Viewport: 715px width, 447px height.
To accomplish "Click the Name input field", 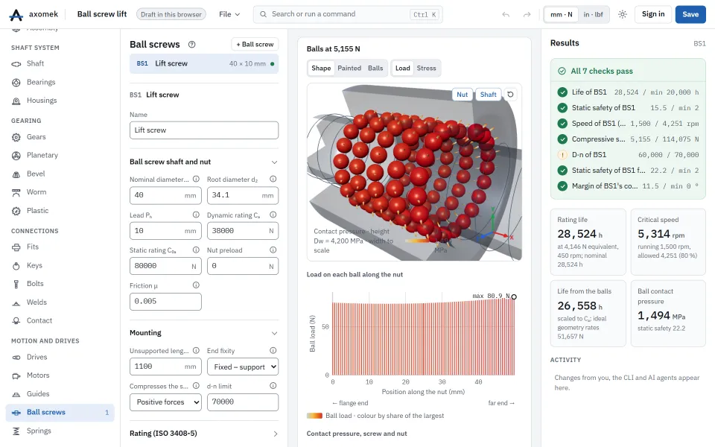I will coord(204,130).
